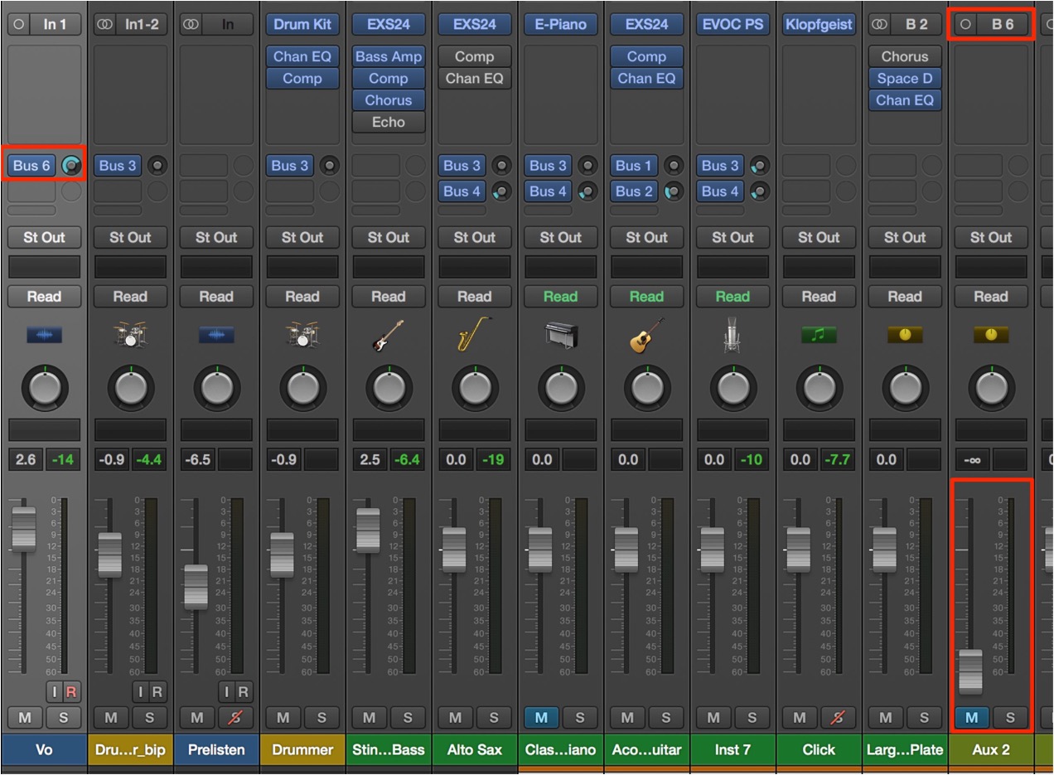Viewport: 1054px width, 775px height.
Task: Click the Vo volume fader
Action: pos(24,529)
